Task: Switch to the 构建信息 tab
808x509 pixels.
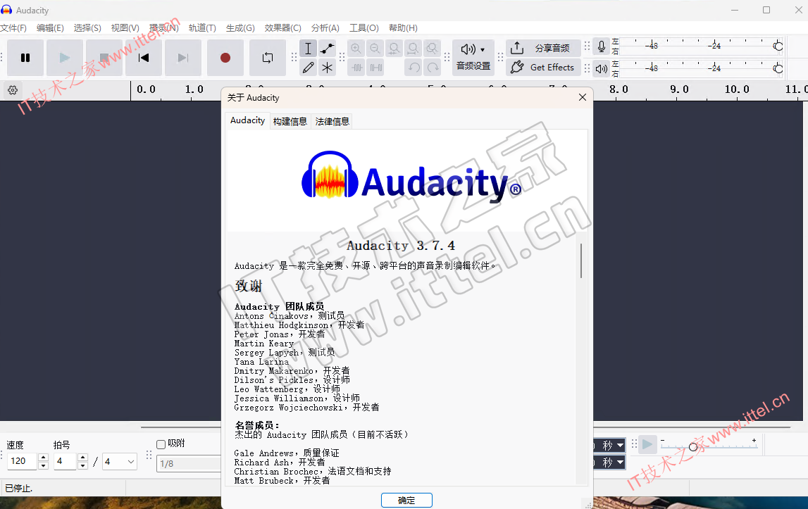Action: 290,122
